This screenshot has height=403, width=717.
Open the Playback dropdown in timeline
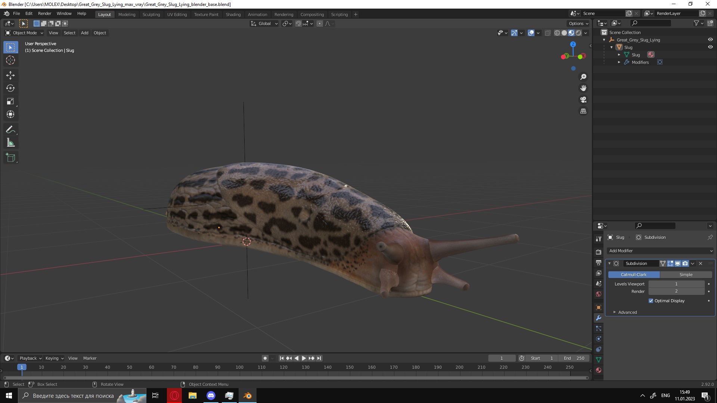(30, 358)
